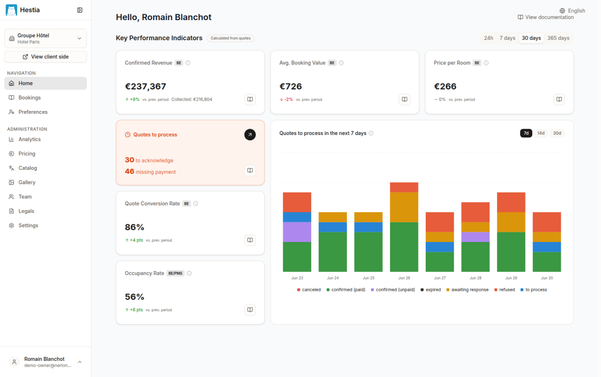Click the 30 to acknowledge text
This screenshot has height=377, width=601.
tap(149, 160)
